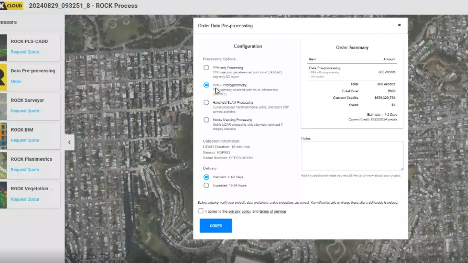Close the Order Data Pre-processing dialog
This screenshot has height=263, width=468.
[399, 25]
